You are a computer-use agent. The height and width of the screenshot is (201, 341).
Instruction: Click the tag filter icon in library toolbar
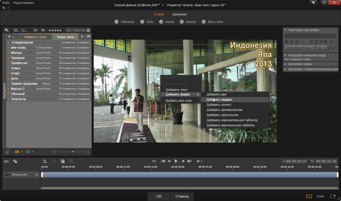point(43,30)
